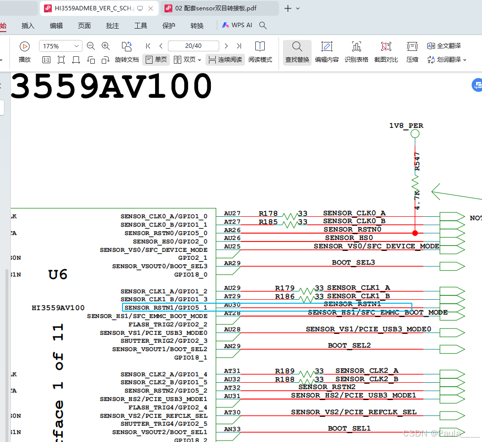Click SENSOR_RSTN1/GPIO5_1 pin label
Viewport: 482px width, 442px height.
pos(166,308)
